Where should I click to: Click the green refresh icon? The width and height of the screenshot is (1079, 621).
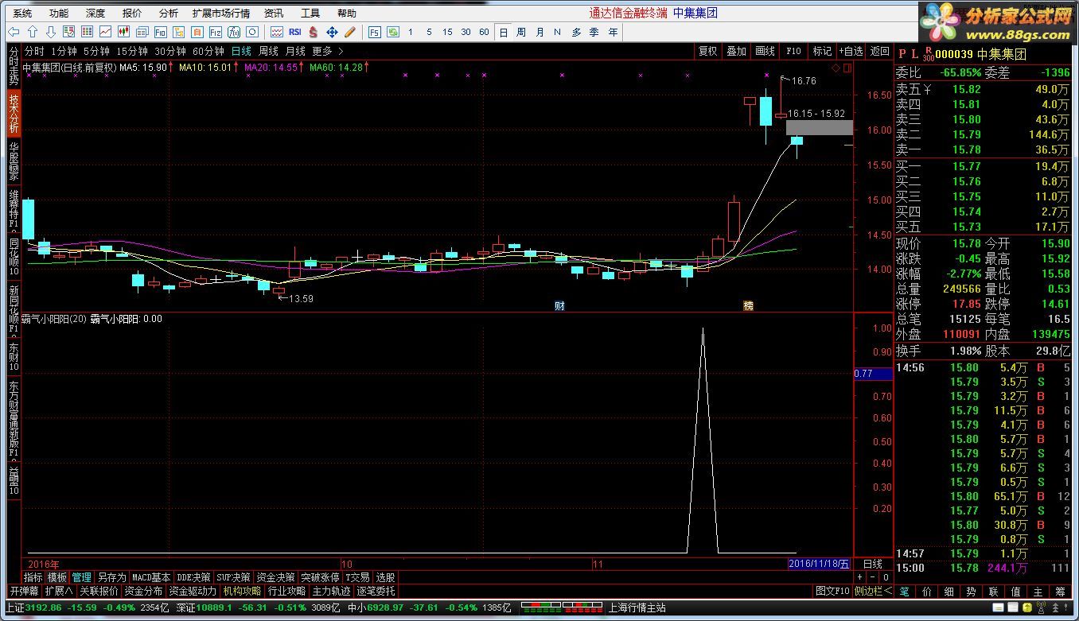coord(393,32)
